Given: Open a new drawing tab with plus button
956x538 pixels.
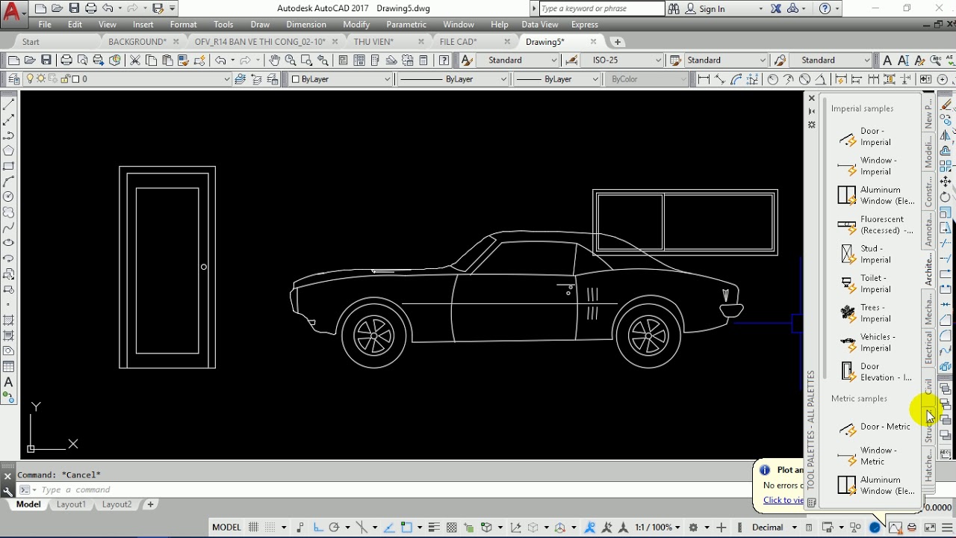Looking at the screenshot, I should pos(618,42).
